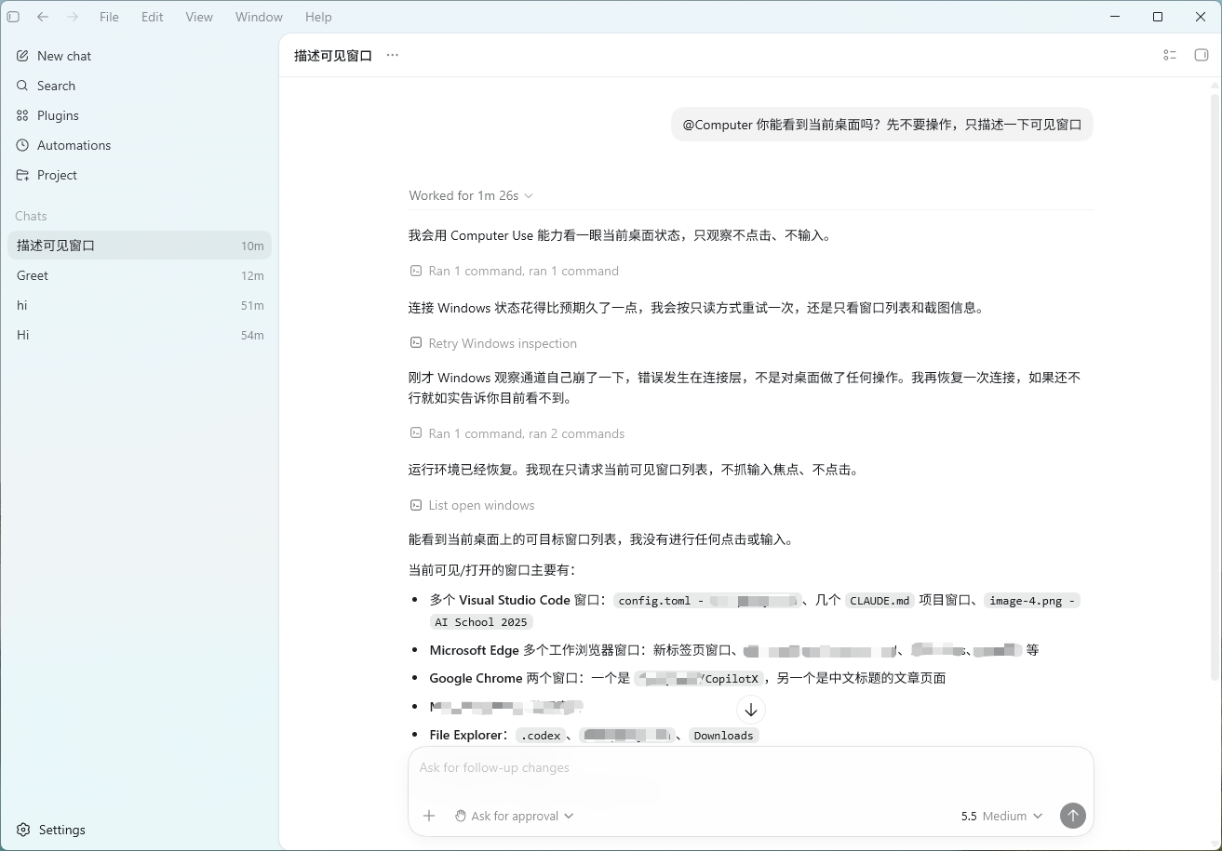Expand the Worked for 1m 26s summary
Image resolution: width=1222 pixels, height=851 pixels.
tap(471, 195)
